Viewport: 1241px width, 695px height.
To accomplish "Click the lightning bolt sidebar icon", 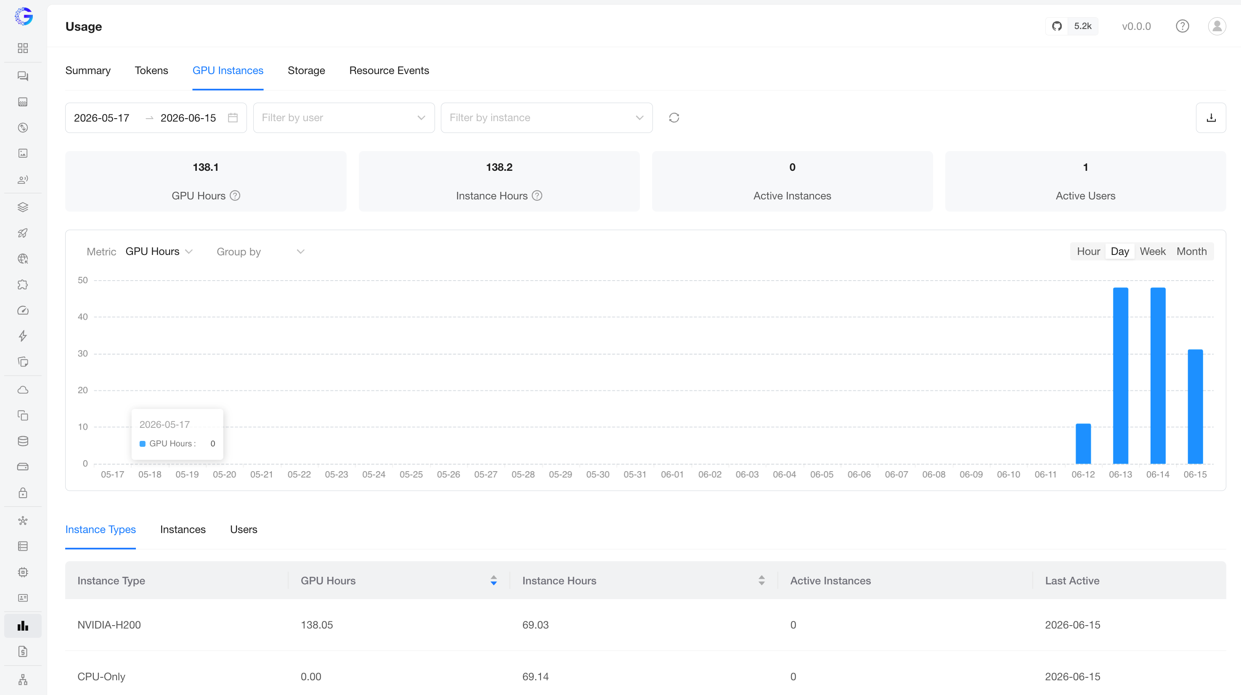I will point(23,336).
